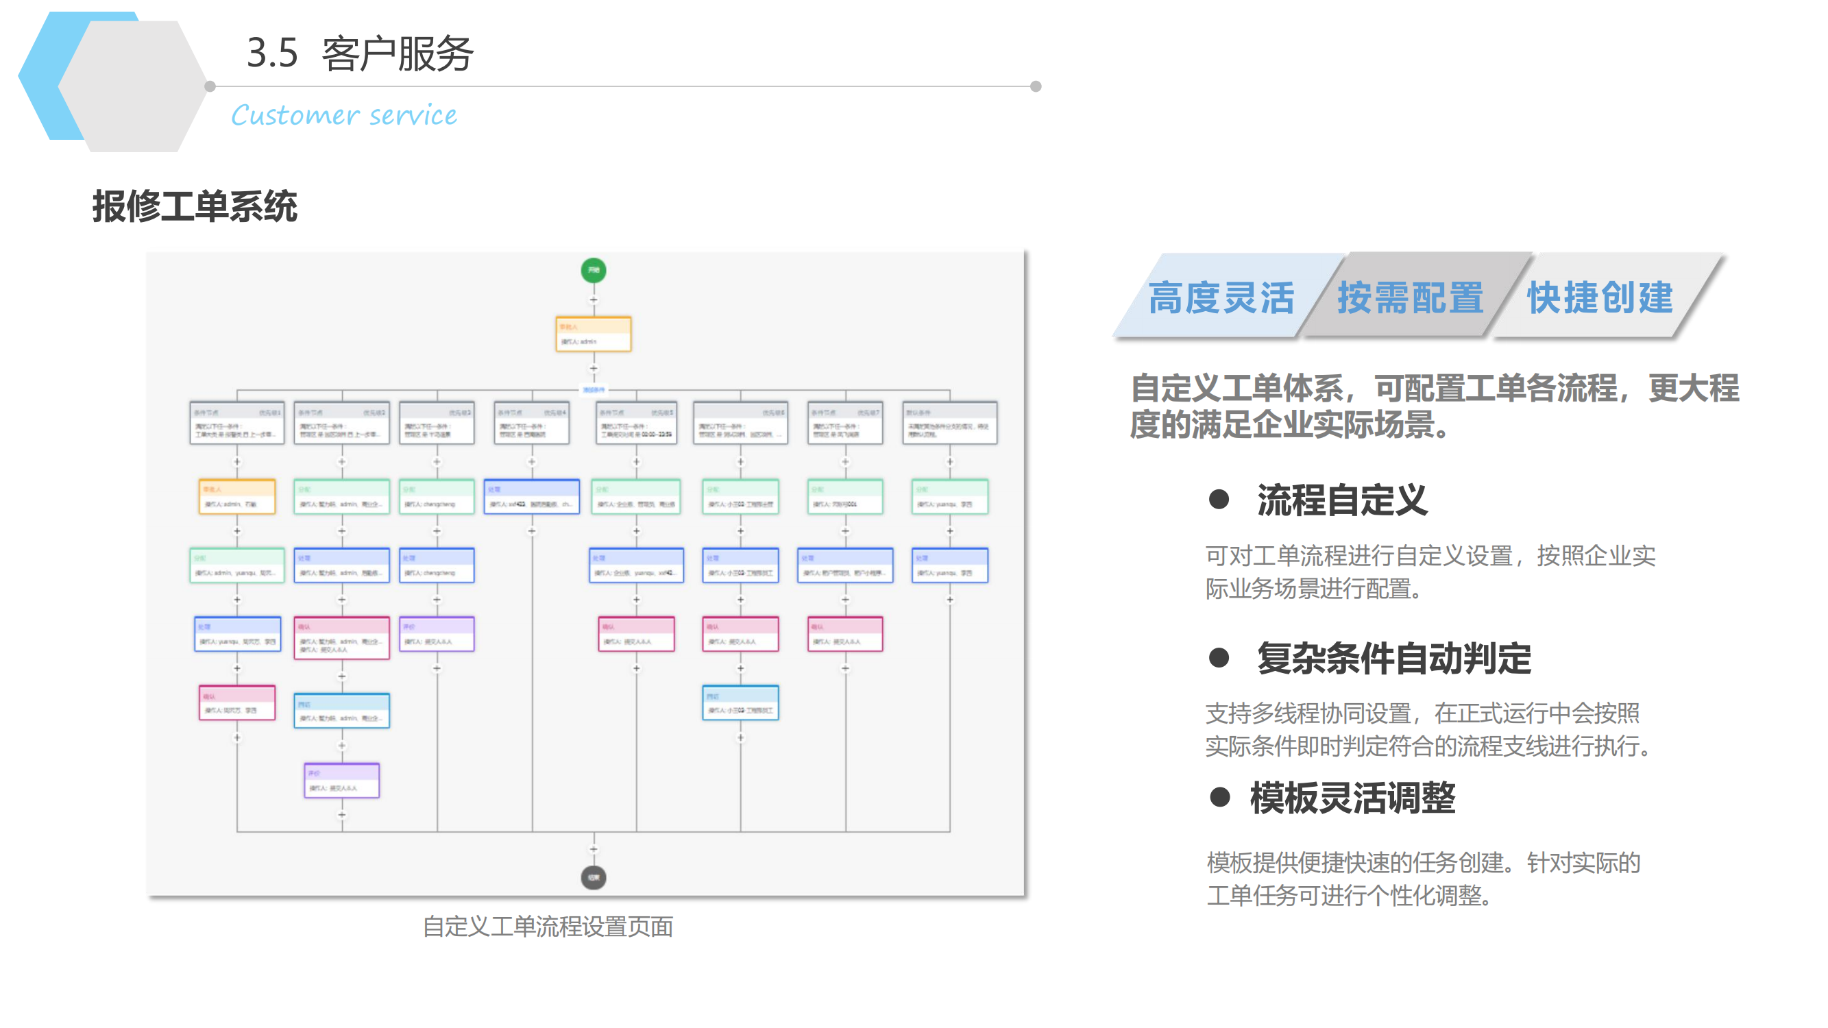Click the green 开始 start node
Viewport: 1828px width, 1028px height.
[x=594, y=270]
